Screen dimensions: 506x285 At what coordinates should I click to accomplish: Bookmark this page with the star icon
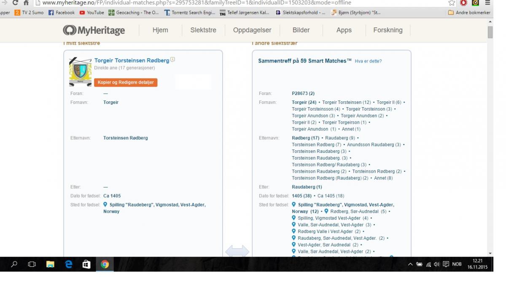[452, 3]
